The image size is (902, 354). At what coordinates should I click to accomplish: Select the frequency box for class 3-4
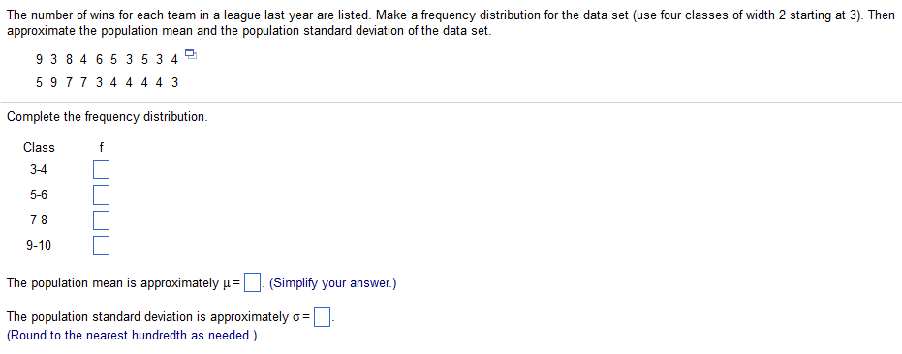pyautogui.click(x=101, y=170)
